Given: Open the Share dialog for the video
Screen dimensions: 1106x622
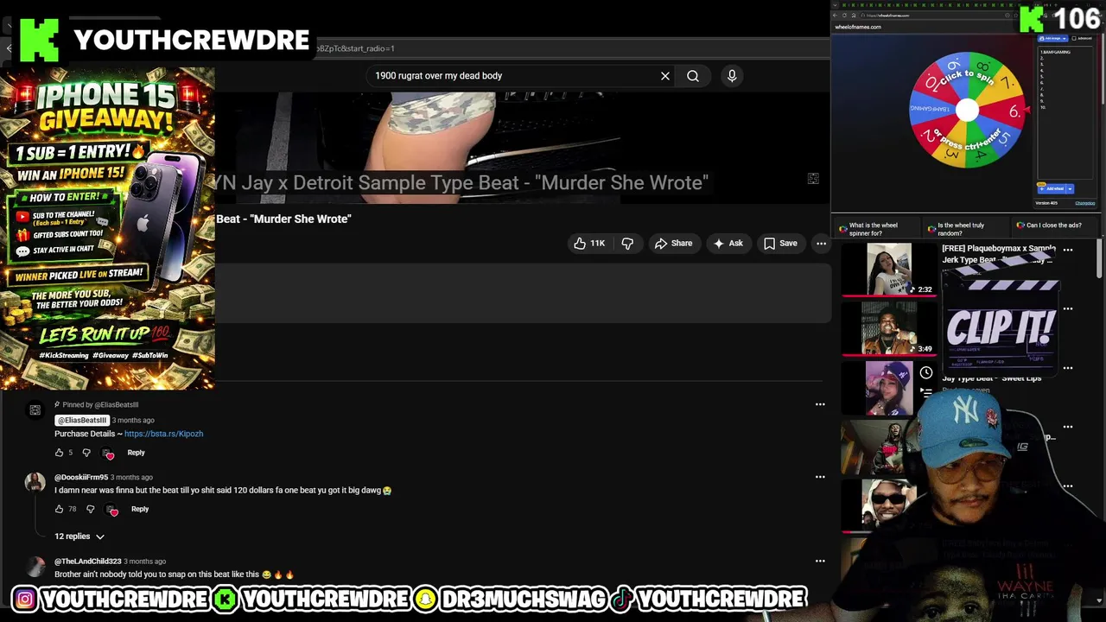Looking at the screenshot, I should pyautogui.click(x=673, y=244).
